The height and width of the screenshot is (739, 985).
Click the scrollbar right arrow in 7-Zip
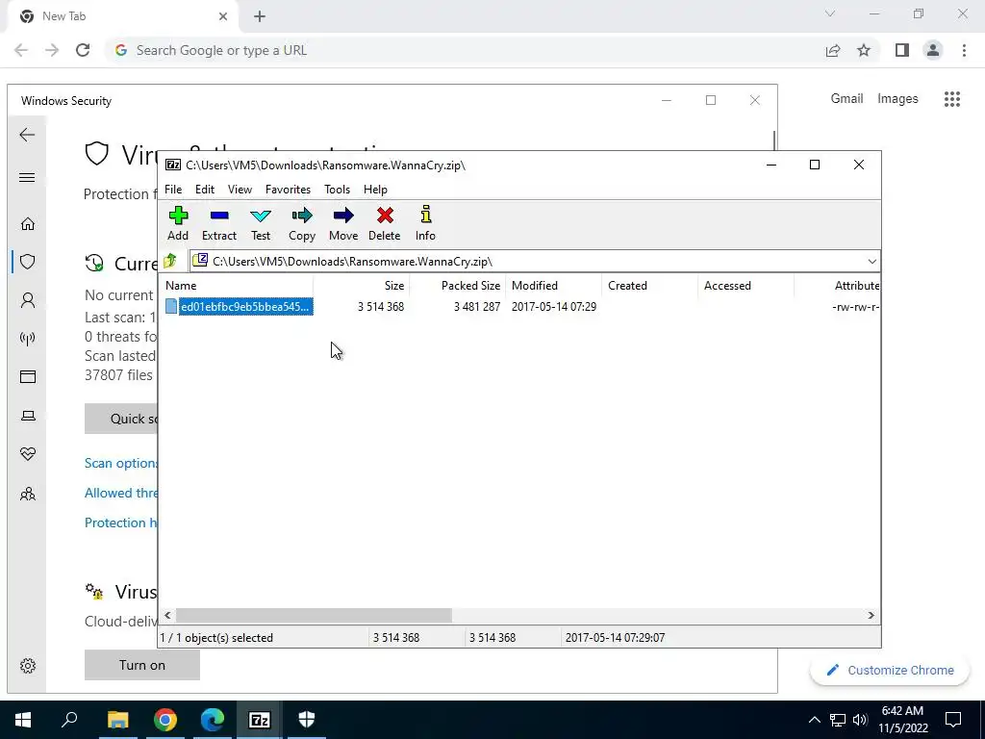(x=871, y=615)
